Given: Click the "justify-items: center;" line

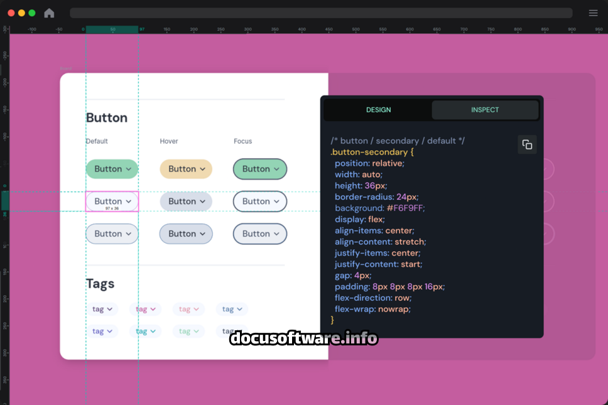Looking at the screenshot, I should (377, 253).
